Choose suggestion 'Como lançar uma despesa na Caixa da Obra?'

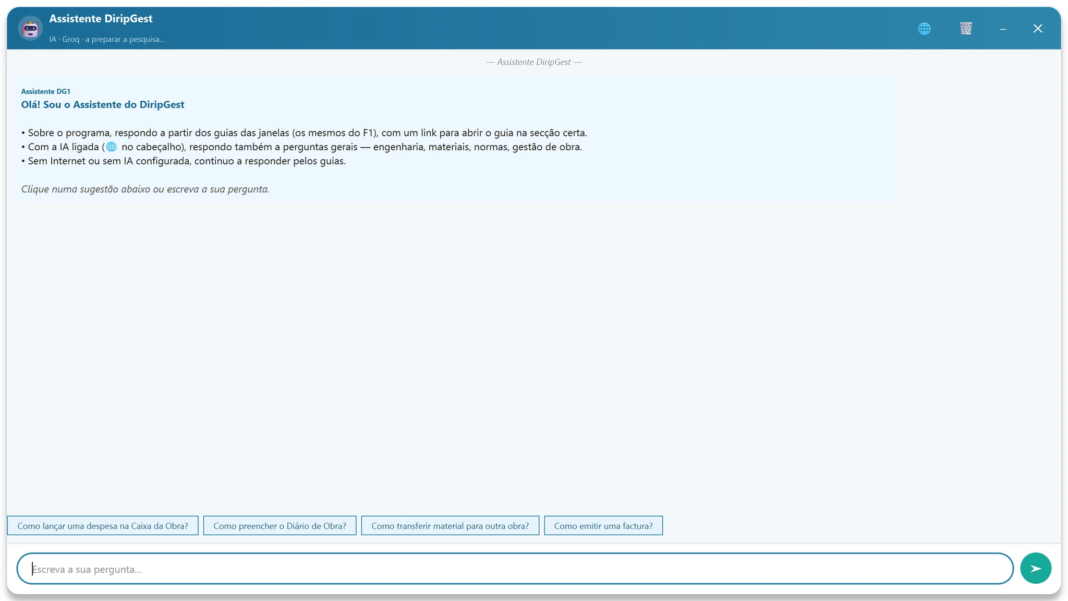tap(103, 526)
